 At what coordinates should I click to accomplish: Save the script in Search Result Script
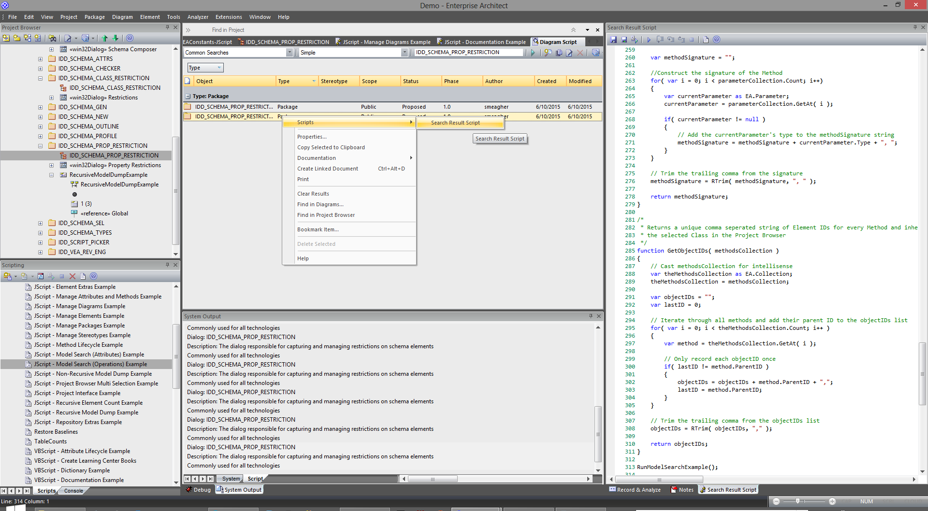tap(613, 40)
